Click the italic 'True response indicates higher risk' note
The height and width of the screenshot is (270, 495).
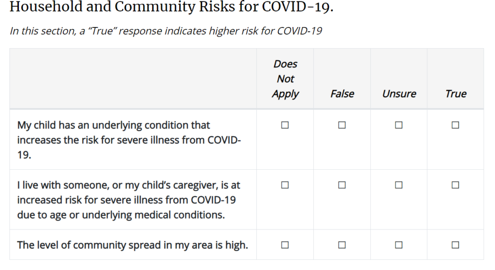(166, 31)
